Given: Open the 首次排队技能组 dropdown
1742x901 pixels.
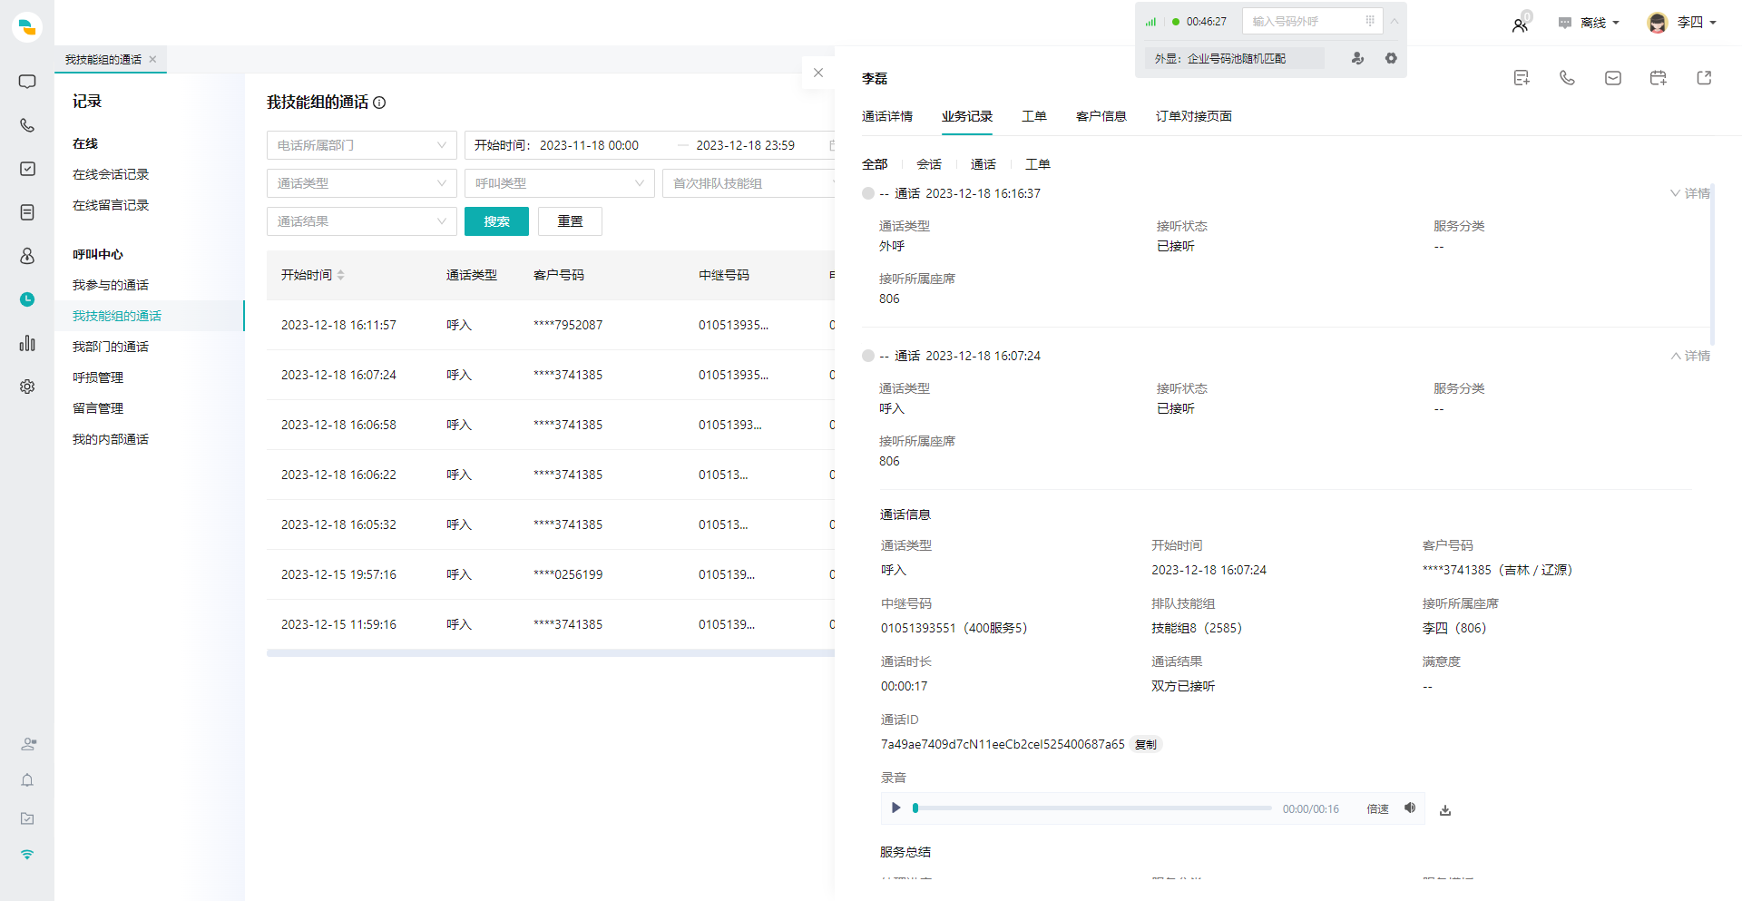Looking at the screenshot, I should click(x=749, y=183).
